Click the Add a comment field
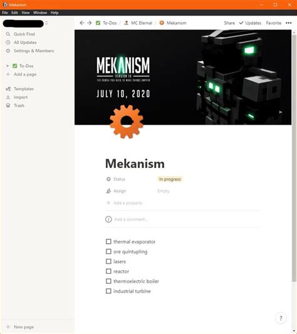 pyautogui.click(x=183, y=219)
